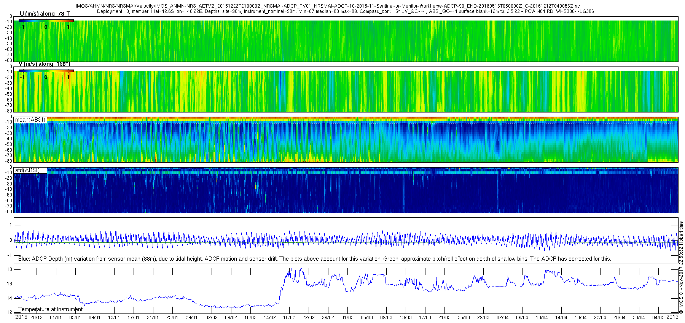Viewport: 685px width, 323px height.
Task: Click the 25/03 date tick label
Action: [x=464, y=318]
